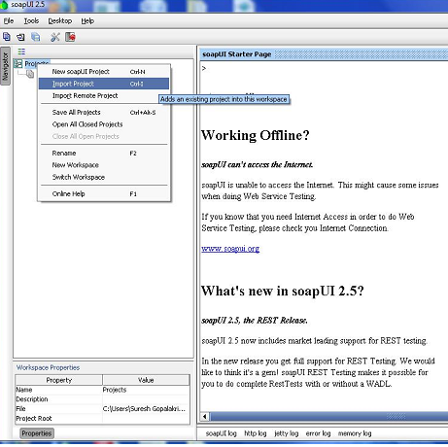The width and height of the screenshot is (448, 447).
Task: Click the File value cell with C:\Users path
Action: pyautogui.click(x=146, y=409)
